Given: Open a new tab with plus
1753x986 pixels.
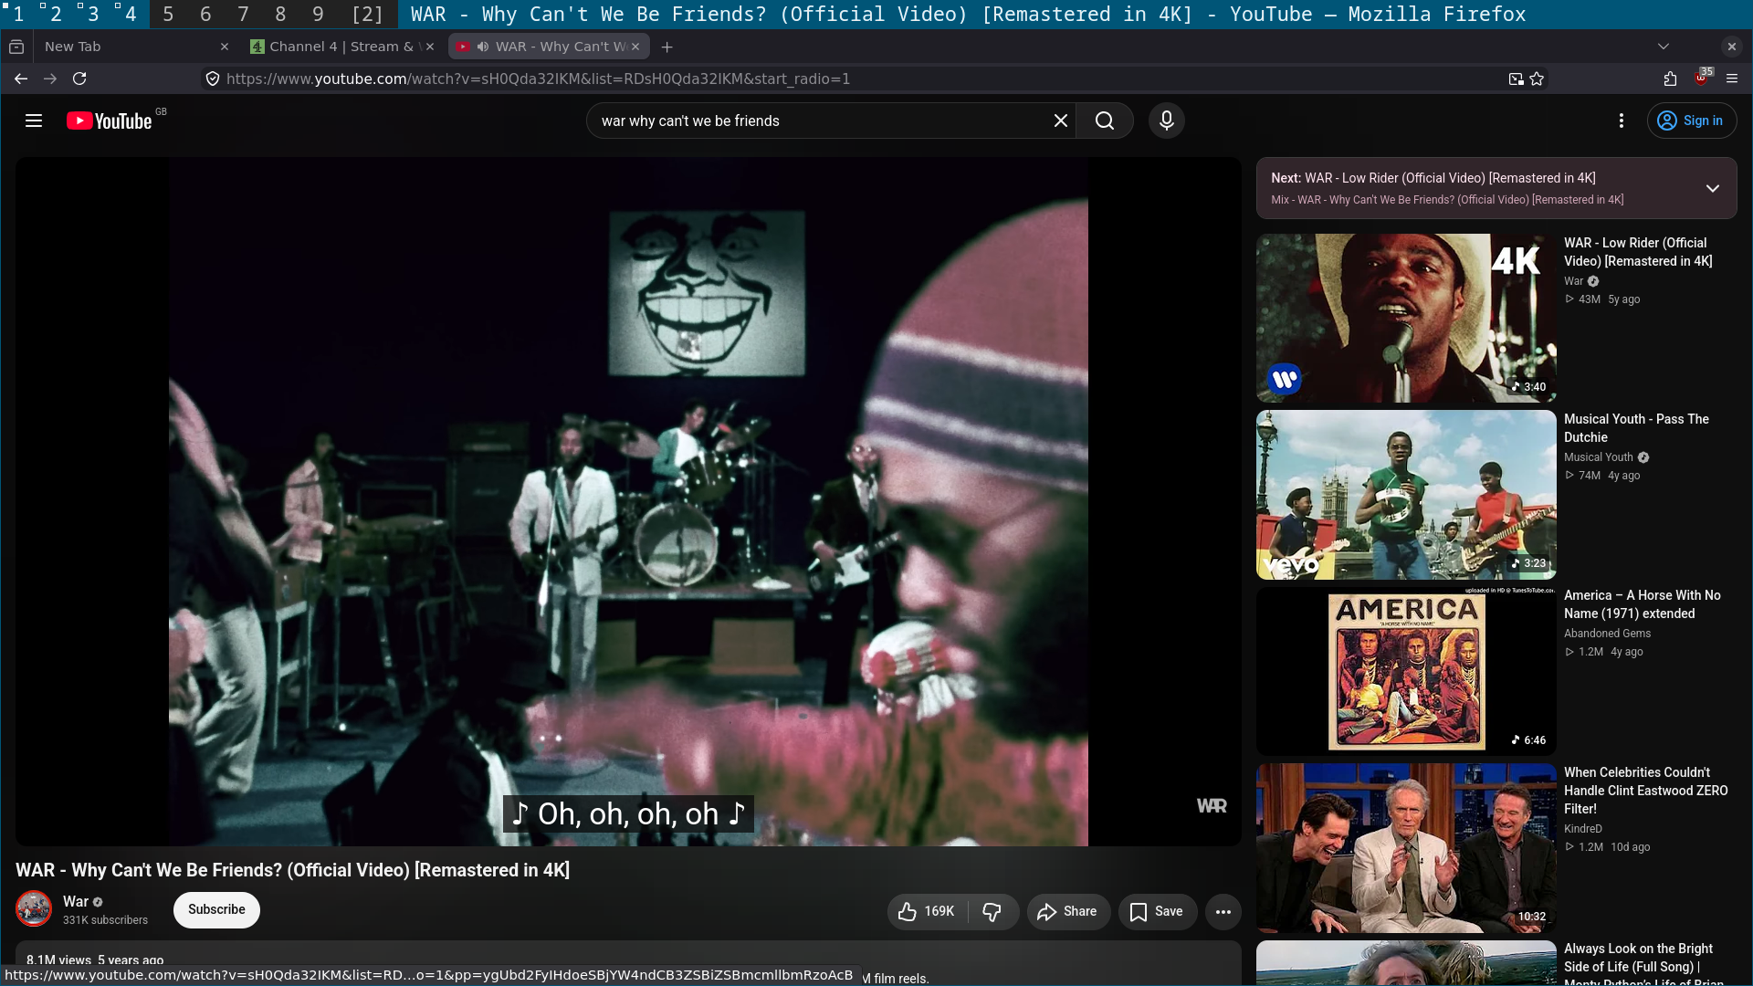Looking at the screenshot, I should click(x=667, y=47).
